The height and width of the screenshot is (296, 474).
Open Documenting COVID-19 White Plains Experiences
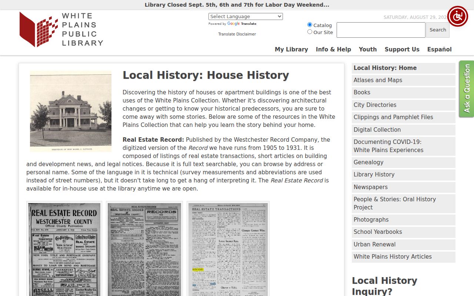tap(404, 146)
